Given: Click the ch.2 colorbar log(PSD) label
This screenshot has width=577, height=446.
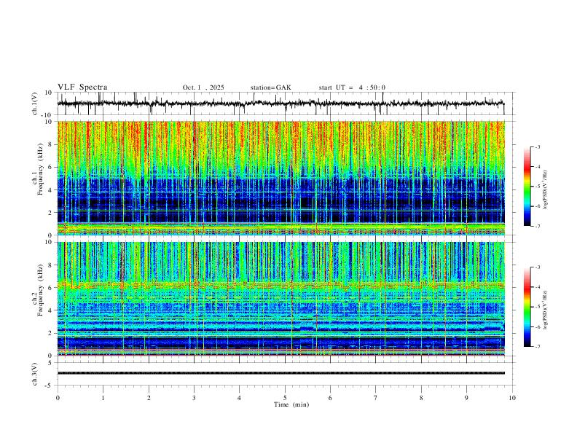Looking at the screenshot, I should tap(545, 310).
